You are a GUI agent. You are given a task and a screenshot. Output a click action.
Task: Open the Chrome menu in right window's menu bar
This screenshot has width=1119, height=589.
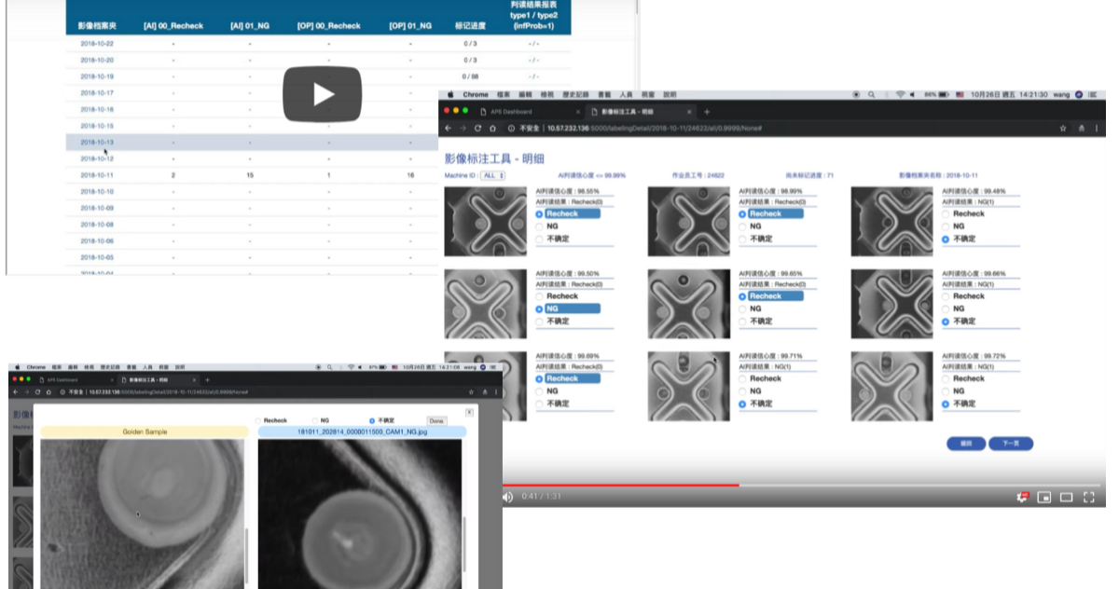(476, 95)
